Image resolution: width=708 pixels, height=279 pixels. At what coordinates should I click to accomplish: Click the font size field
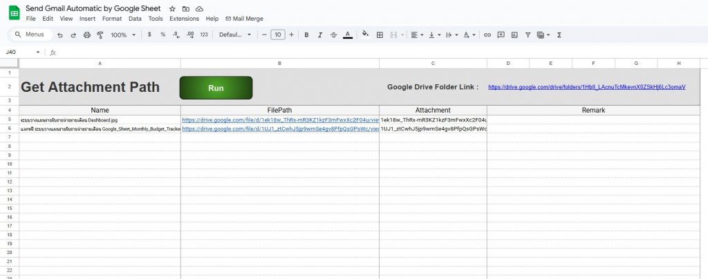click(x=278, y=35)
